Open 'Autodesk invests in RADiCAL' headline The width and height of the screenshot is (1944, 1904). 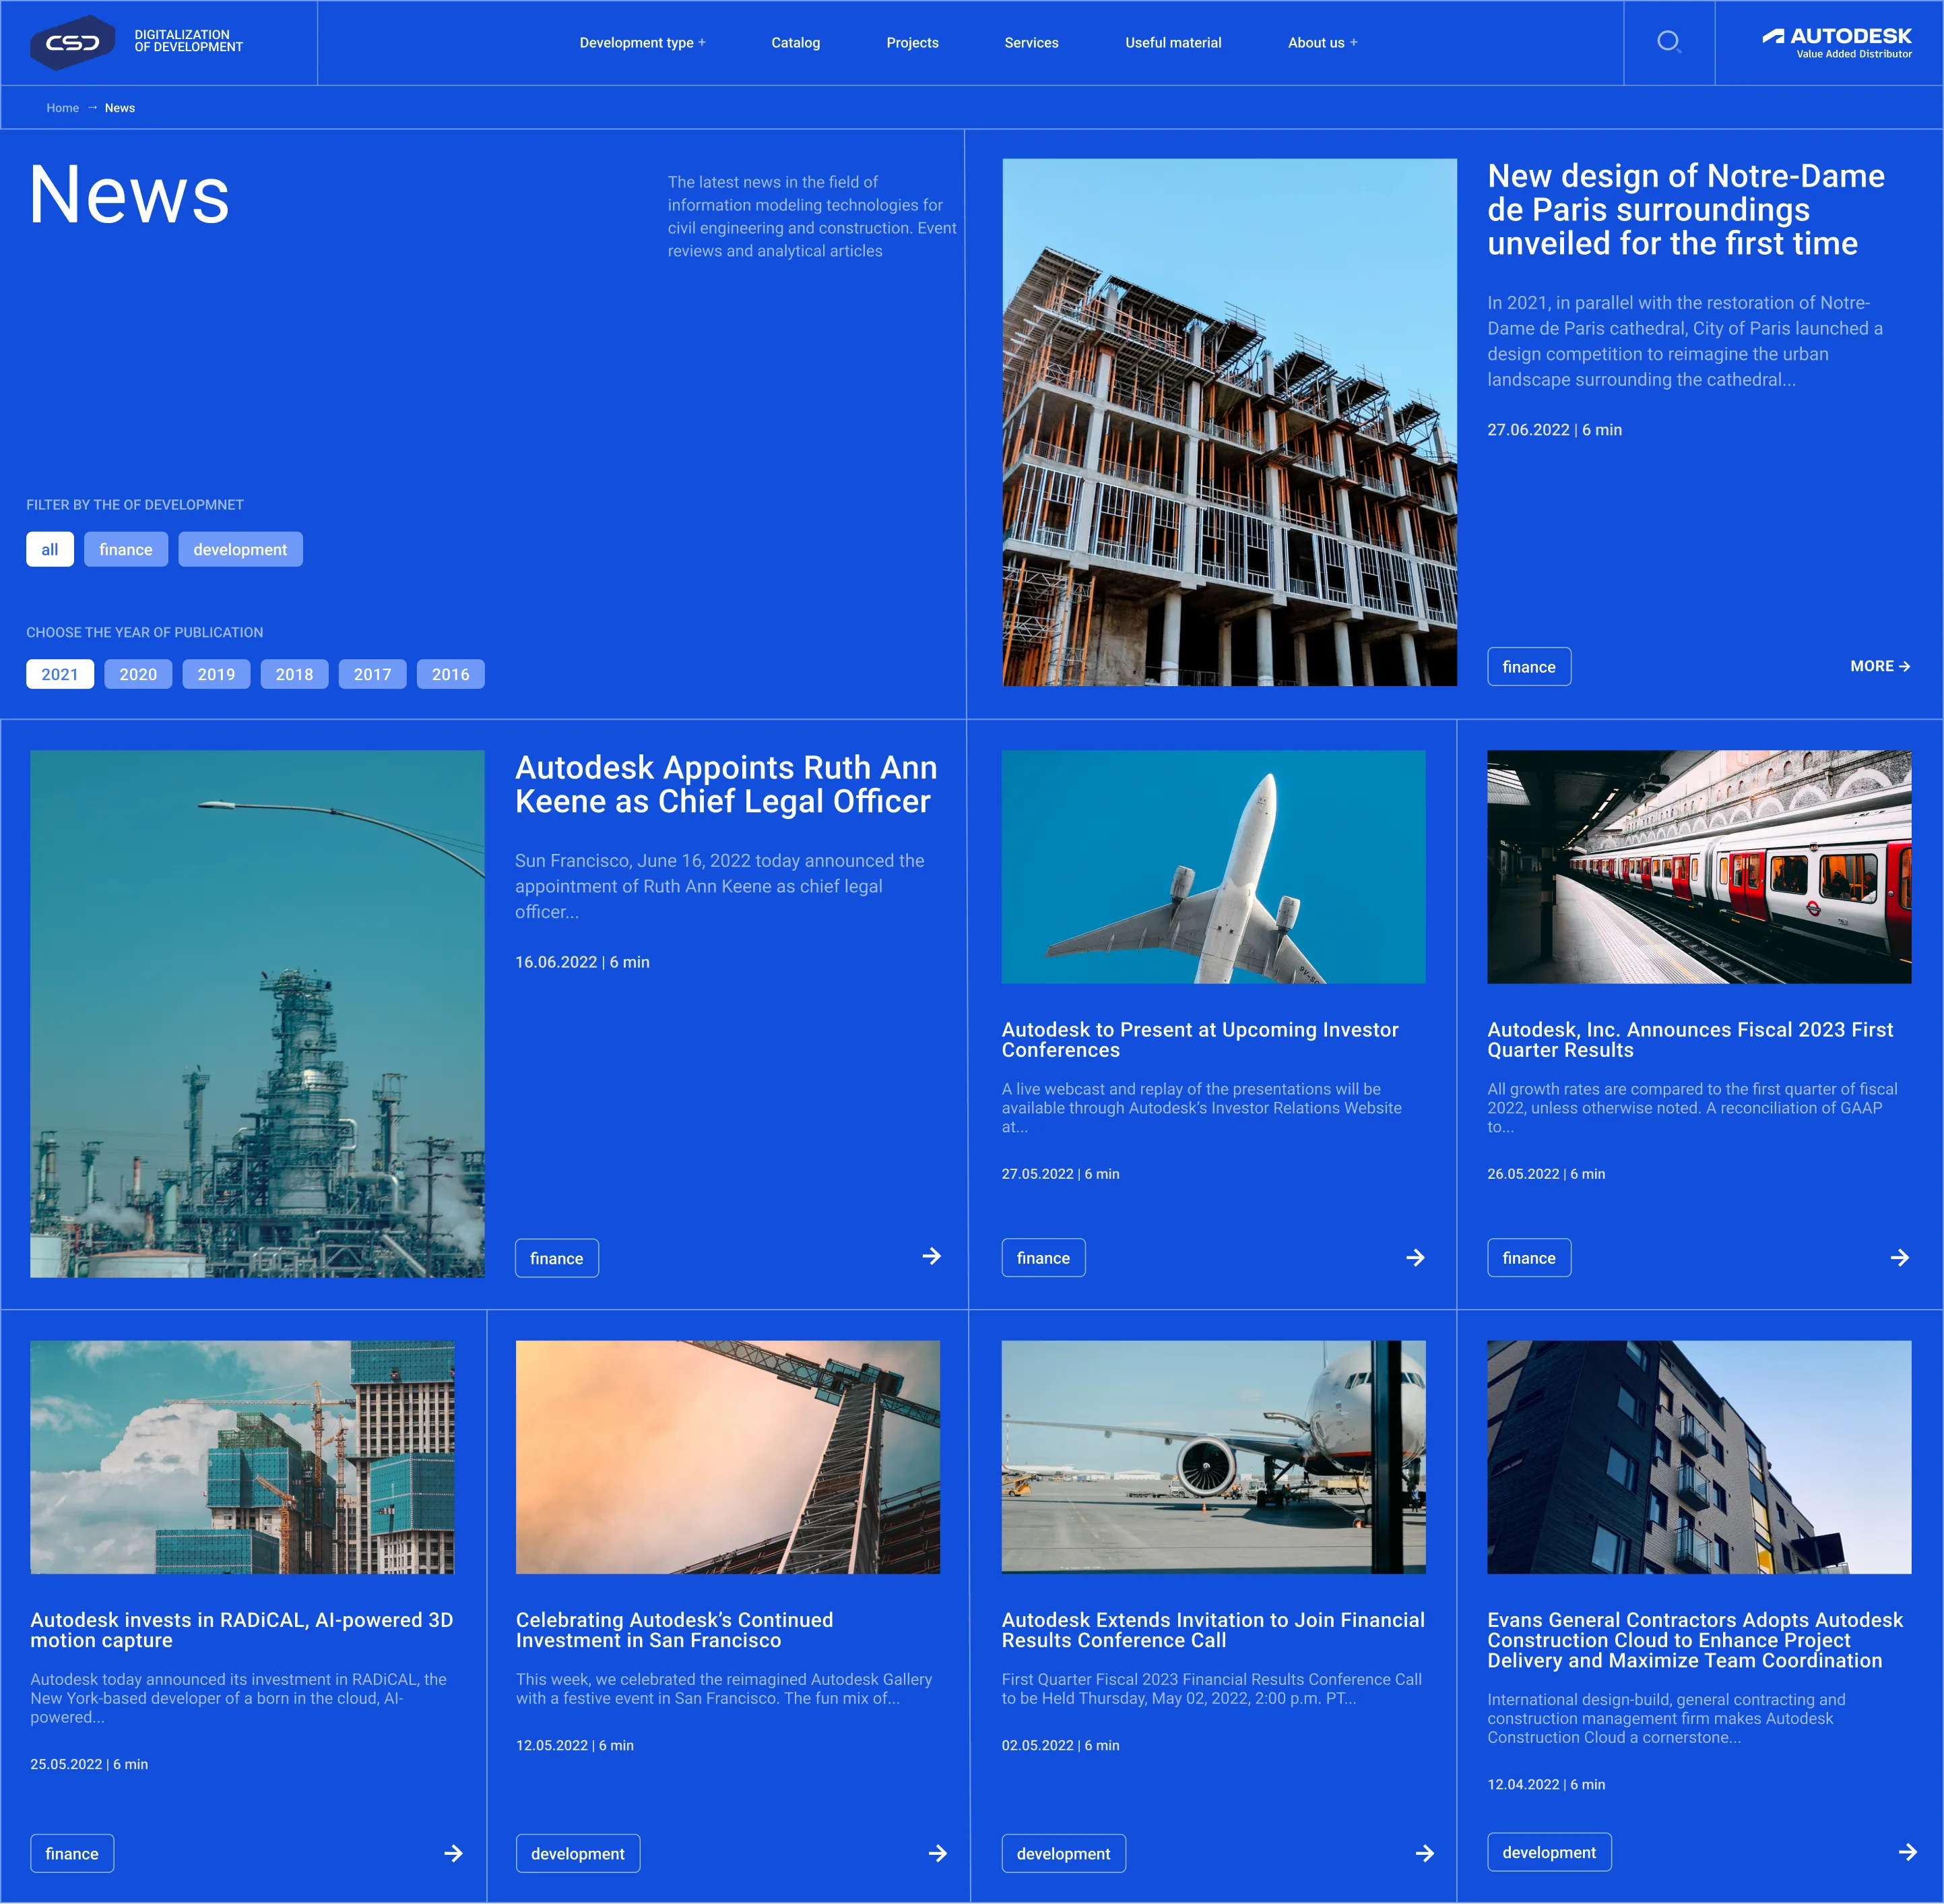coord(242,1630)
